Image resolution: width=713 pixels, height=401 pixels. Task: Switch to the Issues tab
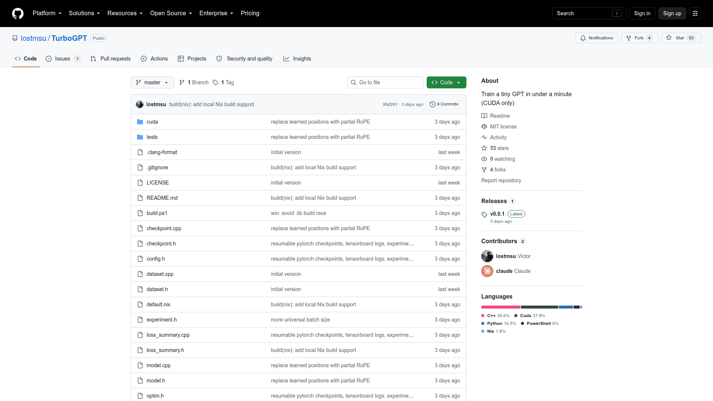pyautogui.click(x=63, y=59)
